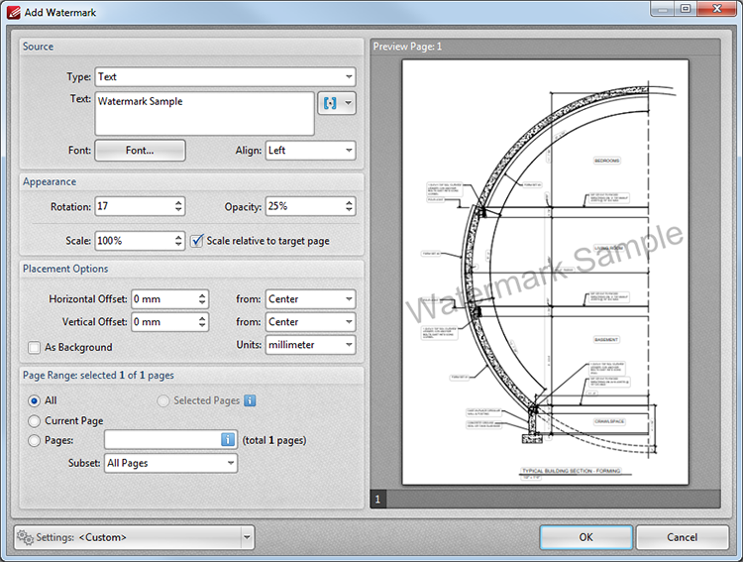Click the Opacity spinner arrows

[349, 206]
